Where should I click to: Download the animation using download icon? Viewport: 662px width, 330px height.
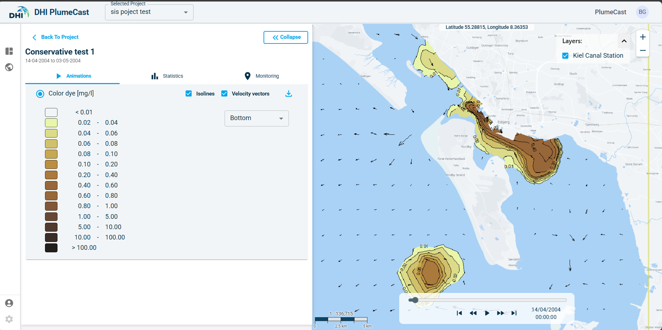[x=289, y=94]
